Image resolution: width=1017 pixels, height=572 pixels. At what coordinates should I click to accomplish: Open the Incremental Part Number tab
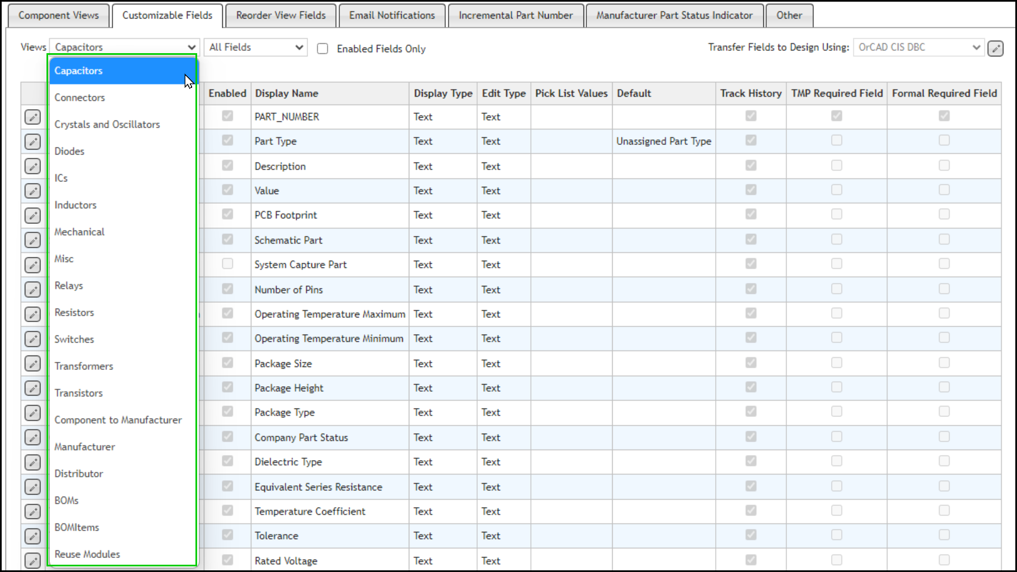516,15
